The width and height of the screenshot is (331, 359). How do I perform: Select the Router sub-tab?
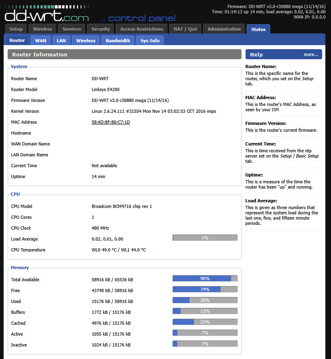point(17,40)
